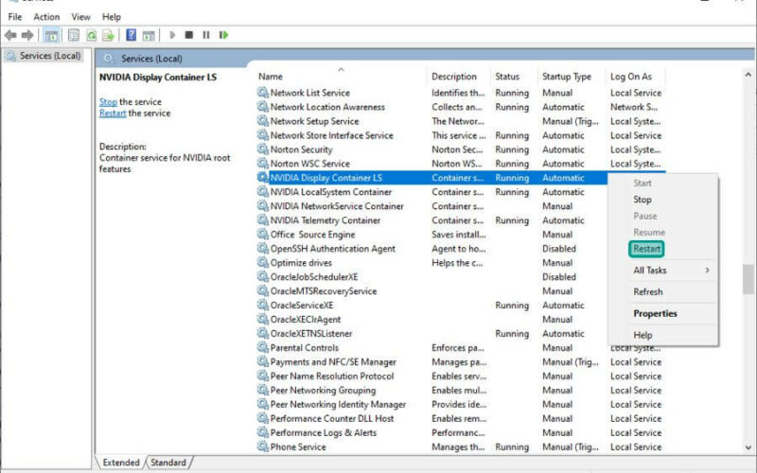Click gear icon of Parental Controls
The image size is (757, 473).
click(263, 347)
